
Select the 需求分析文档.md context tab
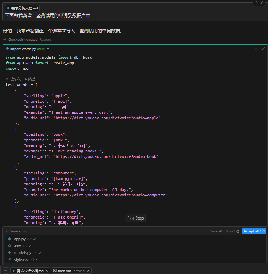[x=30, y=271]
